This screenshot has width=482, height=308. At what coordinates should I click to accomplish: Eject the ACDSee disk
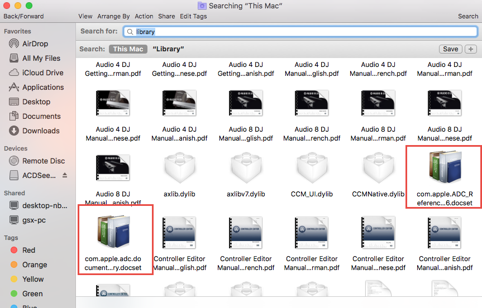coord(64,175)
